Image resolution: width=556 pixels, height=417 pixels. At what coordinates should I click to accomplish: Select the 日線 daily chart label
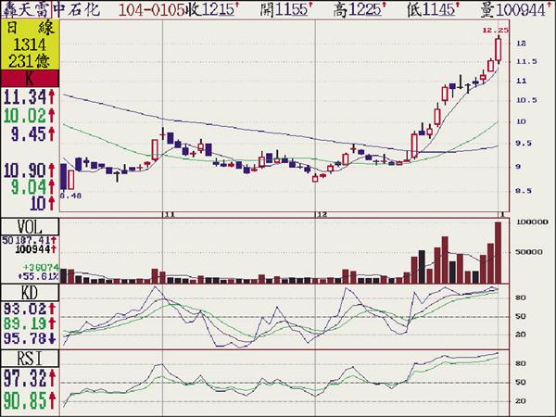pyautogui.click(x=31, y=28)
